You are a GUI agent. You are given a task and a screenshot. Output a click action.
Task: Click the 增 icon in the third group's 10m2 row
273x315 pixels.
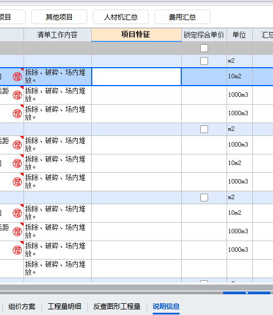(17, 213)
